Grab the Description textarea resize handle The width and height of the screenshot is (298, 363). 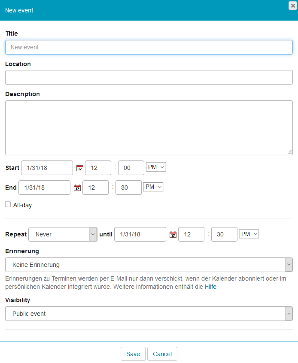click(290, 152)
